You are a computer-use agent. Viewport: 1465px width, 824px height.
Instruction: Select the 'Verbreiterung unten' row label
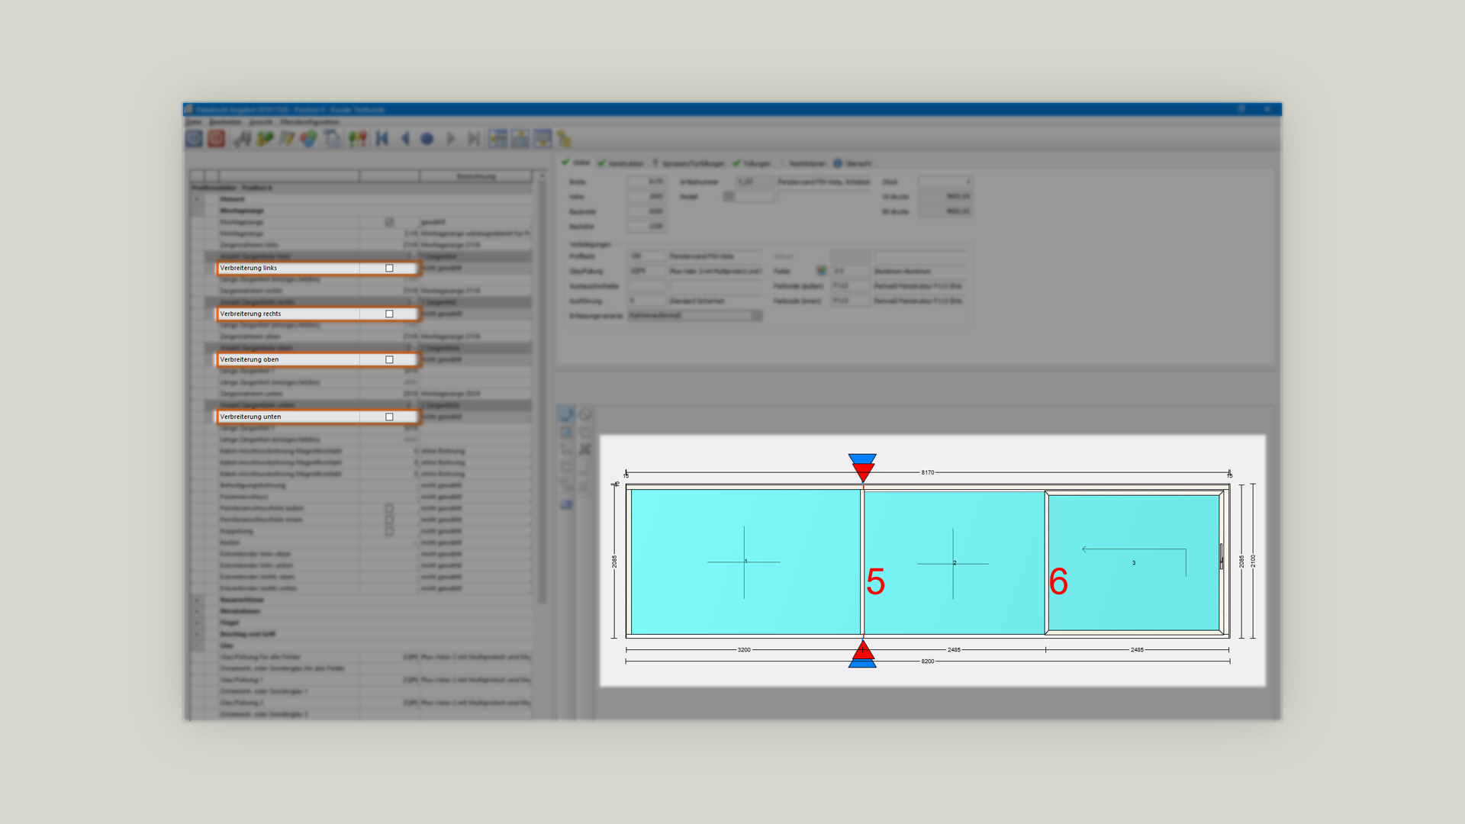251,417
